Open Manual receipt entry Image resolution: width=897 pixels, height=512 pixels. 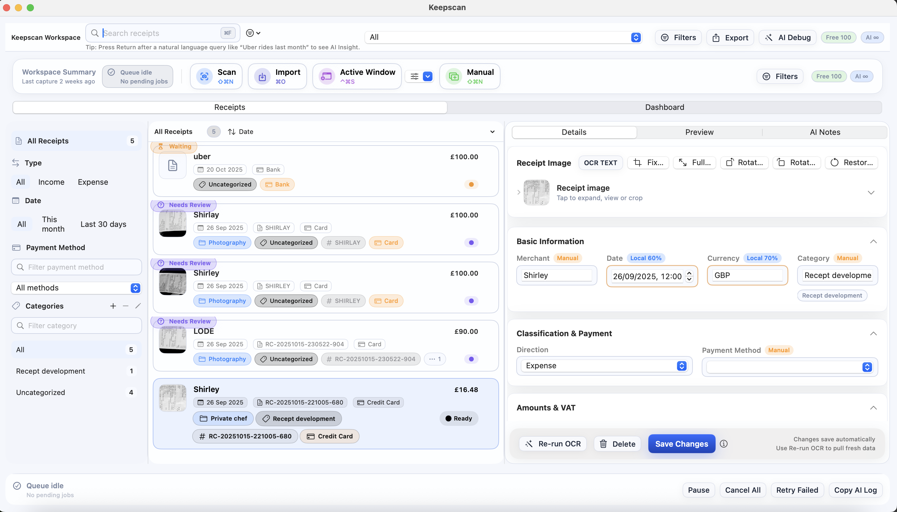coord(469,76)
